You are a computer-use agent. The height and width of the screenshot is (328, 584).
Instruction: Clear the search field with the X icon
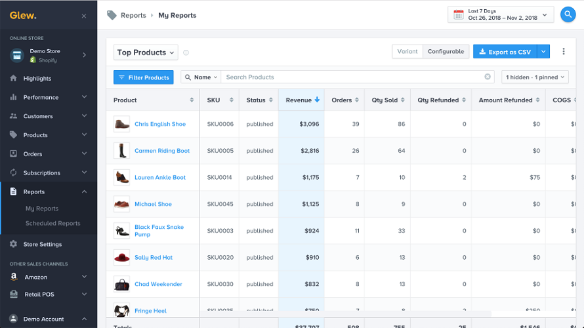click(488, 77)
